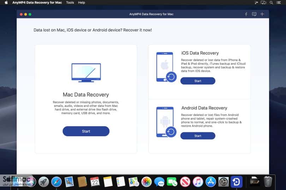Open the folder stack beside Trash

[x=255, y=181]
